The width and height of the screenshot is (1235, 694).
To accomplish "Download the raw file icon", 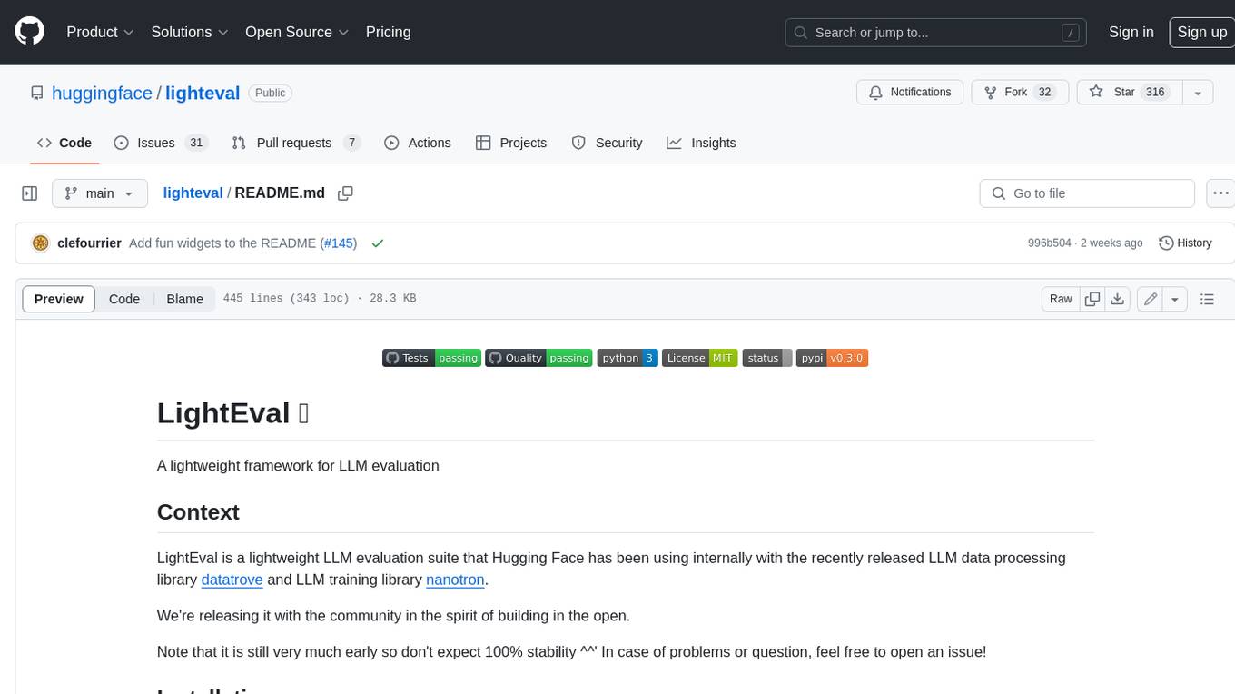I will click(1118, 299).
